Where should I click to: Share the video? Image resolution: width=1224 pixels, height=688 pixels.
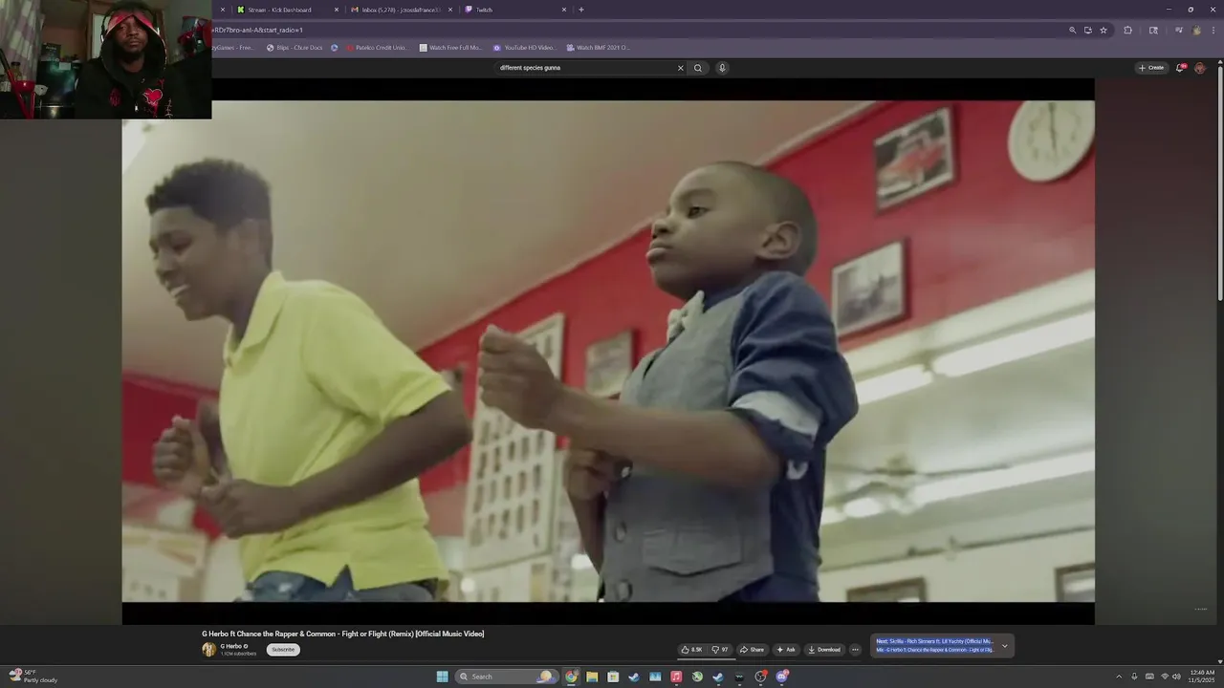coord(752,650)
